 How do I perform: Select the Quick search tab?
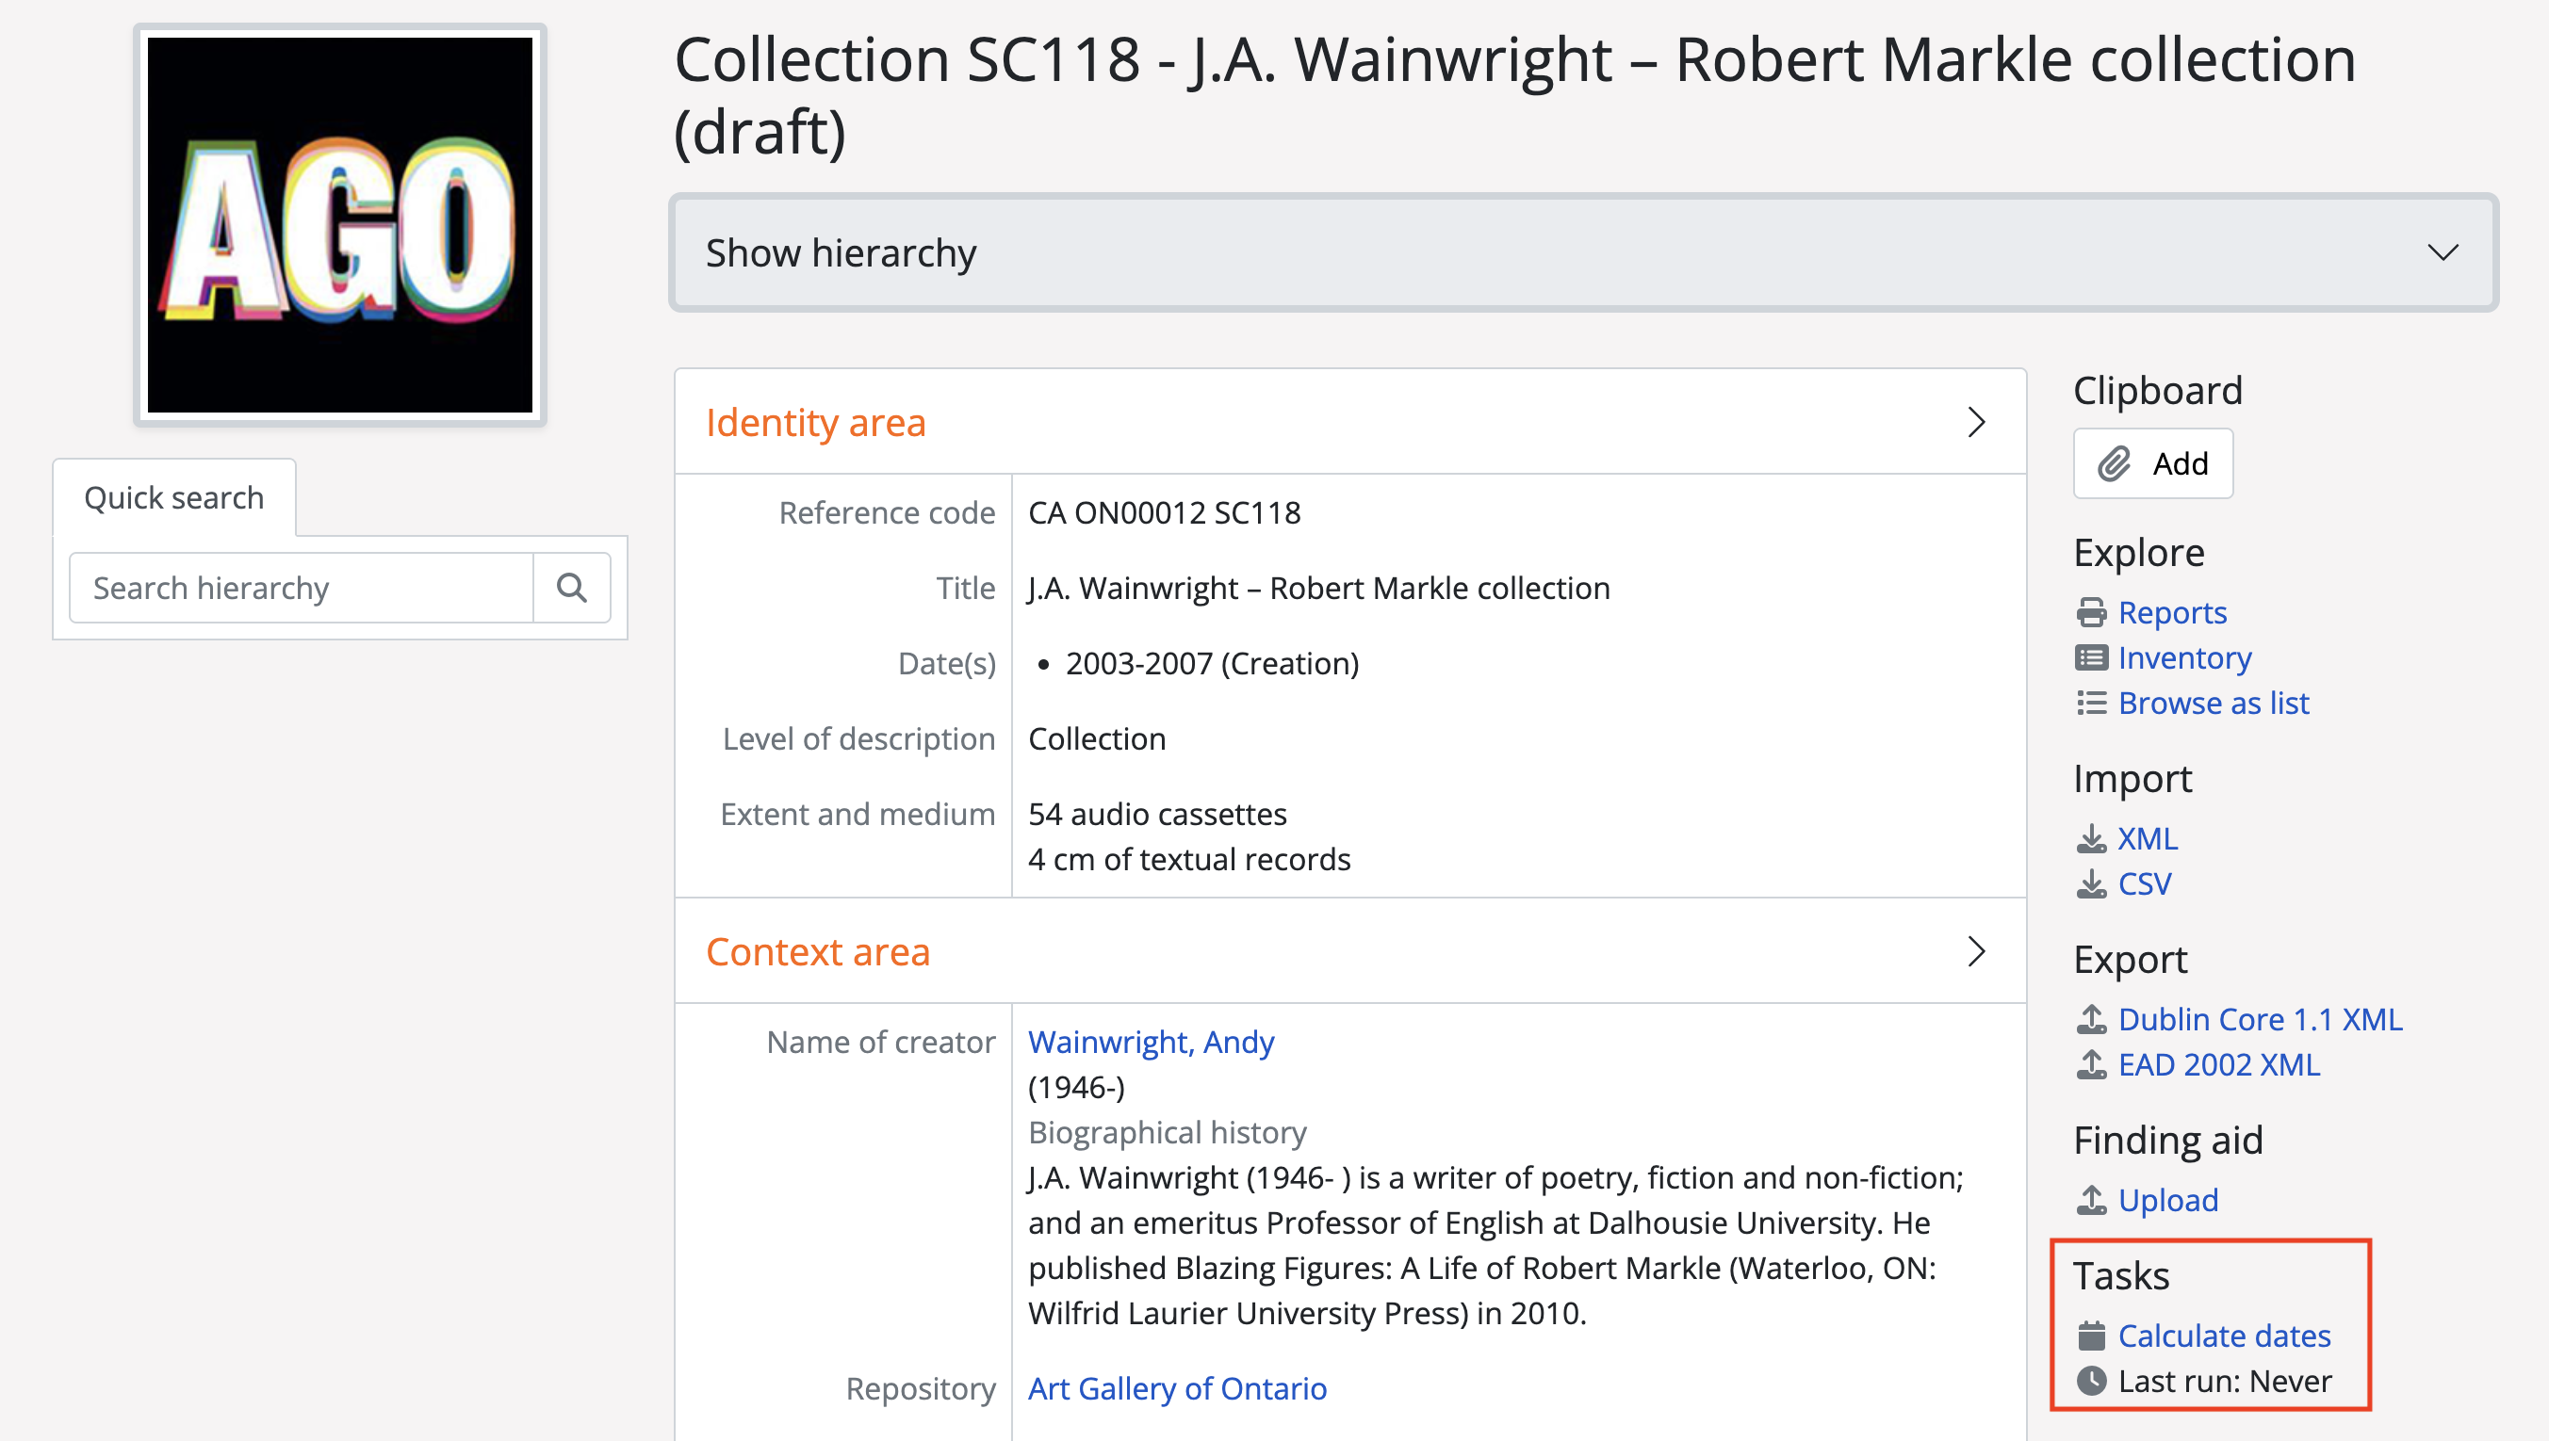coord(174,498)
